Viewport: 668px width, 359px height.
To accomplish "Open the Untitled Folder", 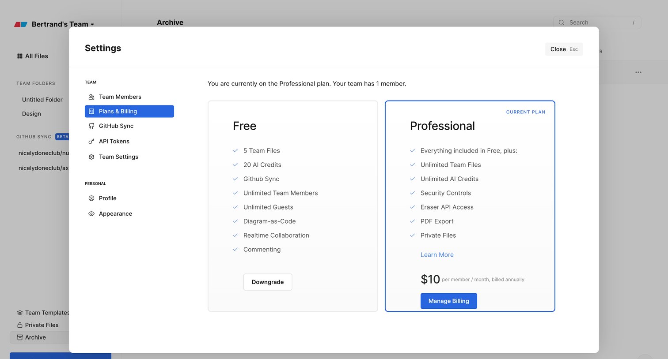I will coord(42,100).
